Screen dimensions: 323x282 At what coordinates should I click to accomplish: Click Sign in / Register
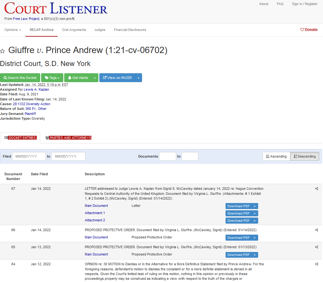(305, 4)
